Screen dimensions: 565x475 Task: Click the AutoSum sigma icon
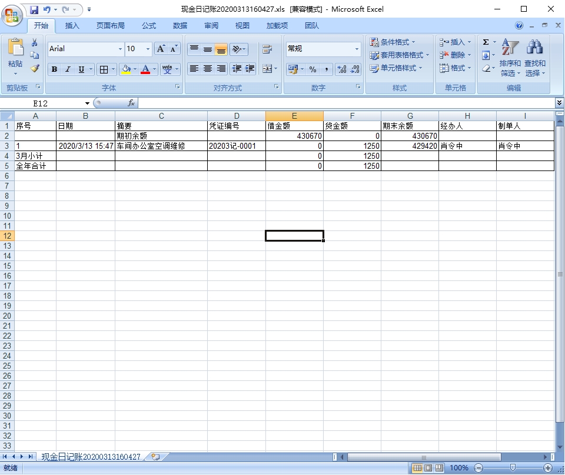tap(486, 42)
